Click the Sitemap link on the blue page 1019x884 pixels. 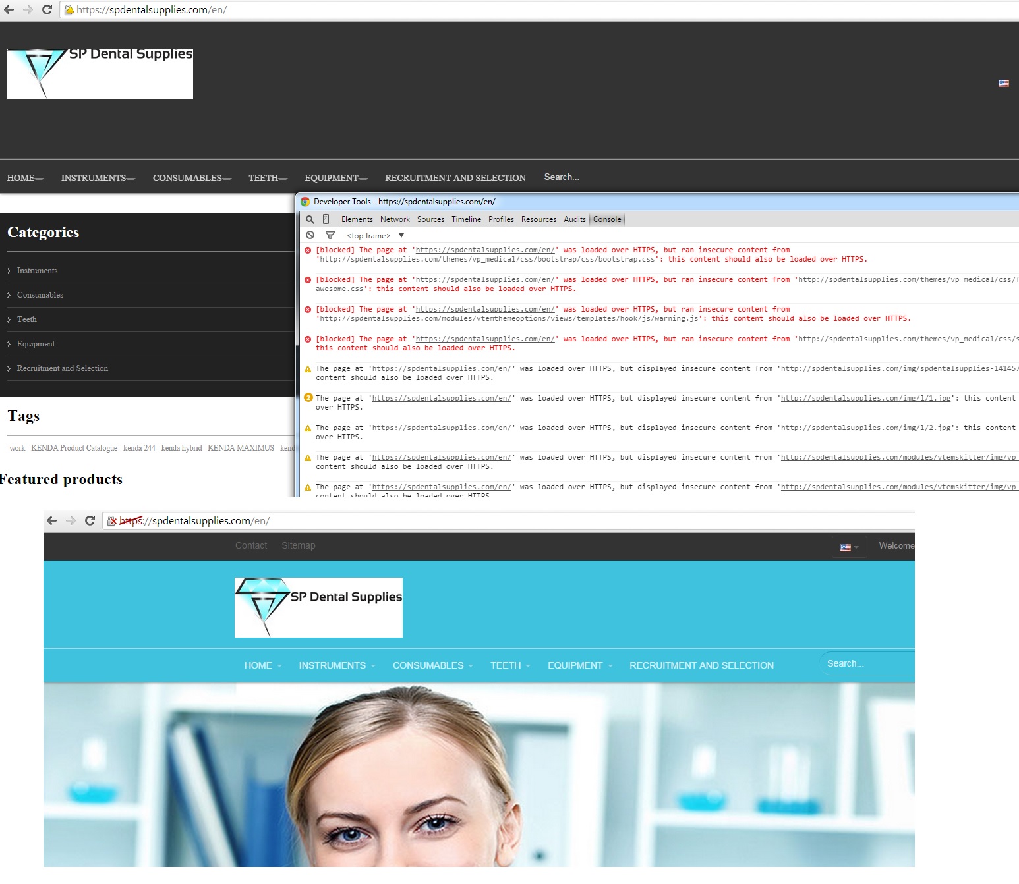click(x=299, y=545)
